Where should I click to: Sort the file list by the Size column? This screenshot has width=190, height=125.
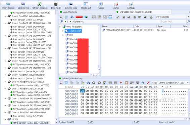pos(179,26)
